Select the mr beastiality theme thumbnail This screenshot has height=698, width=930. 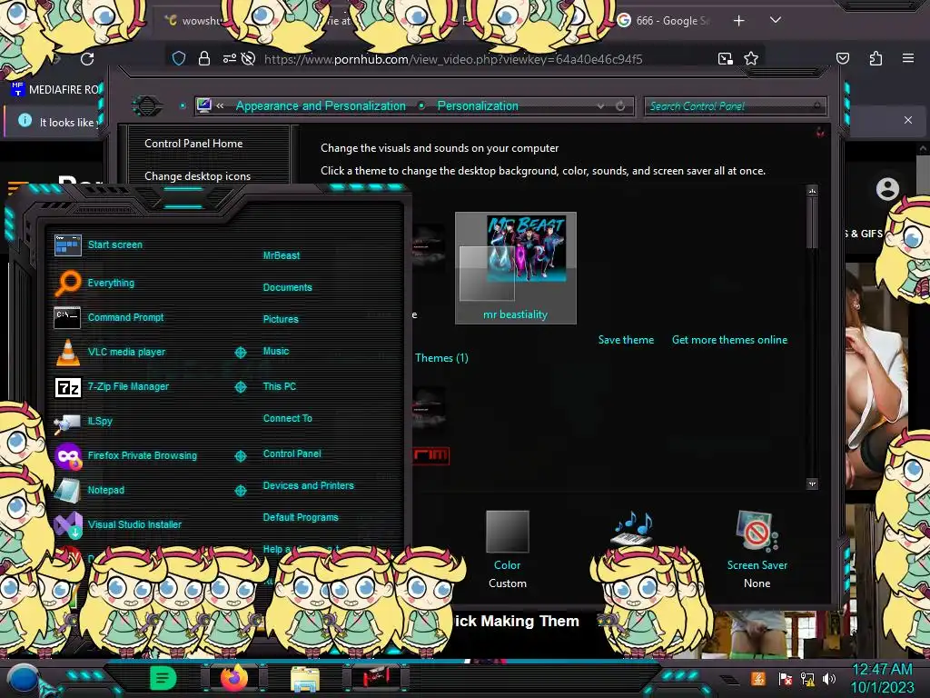tap(516, 268)
